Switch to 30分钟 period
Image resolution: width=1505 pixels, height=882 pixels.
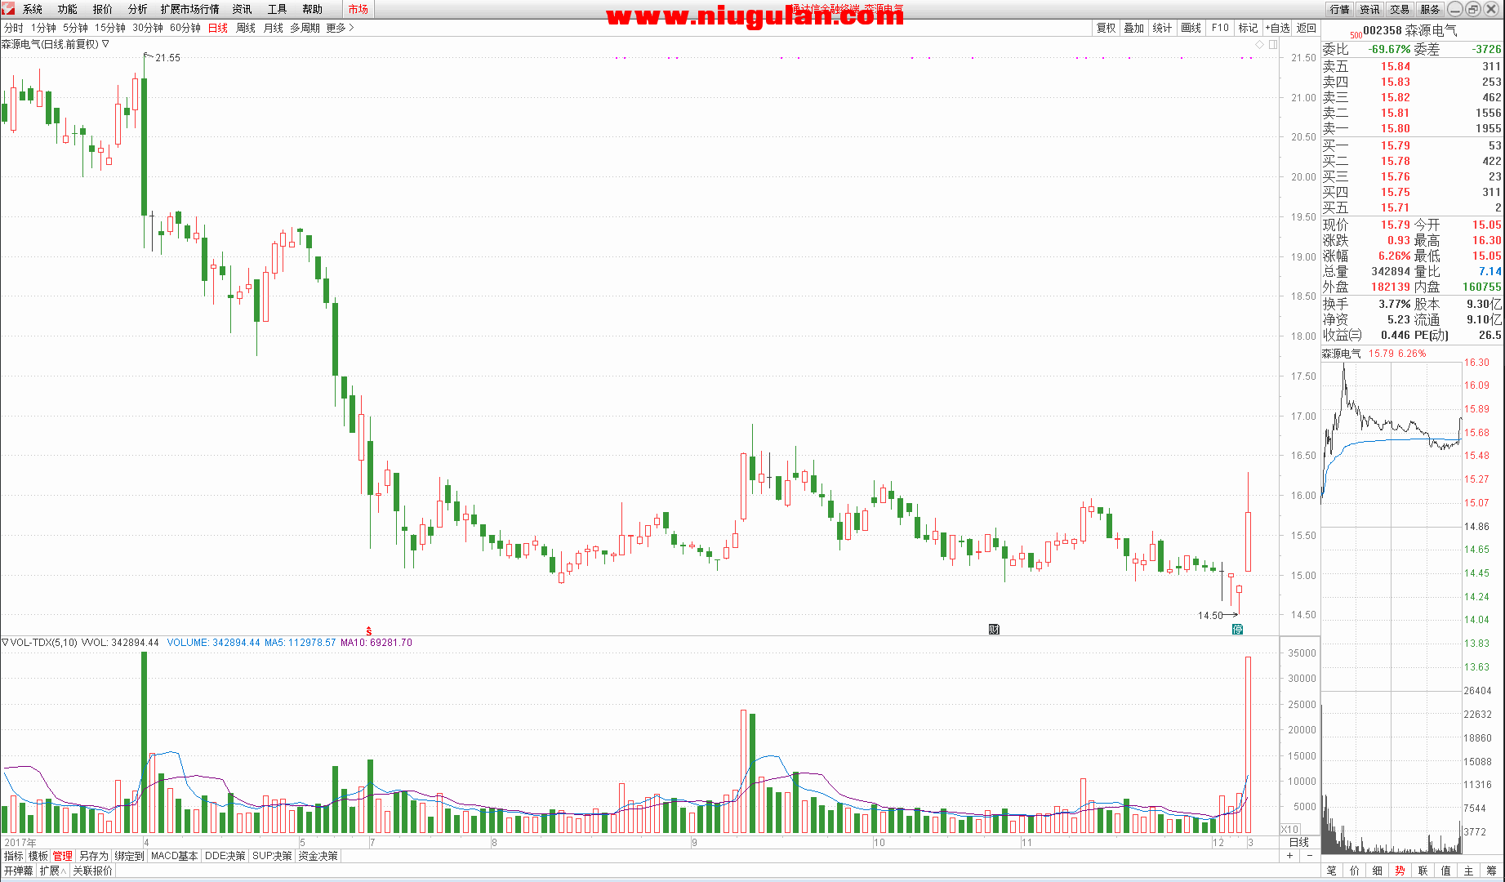coord(148,28)
